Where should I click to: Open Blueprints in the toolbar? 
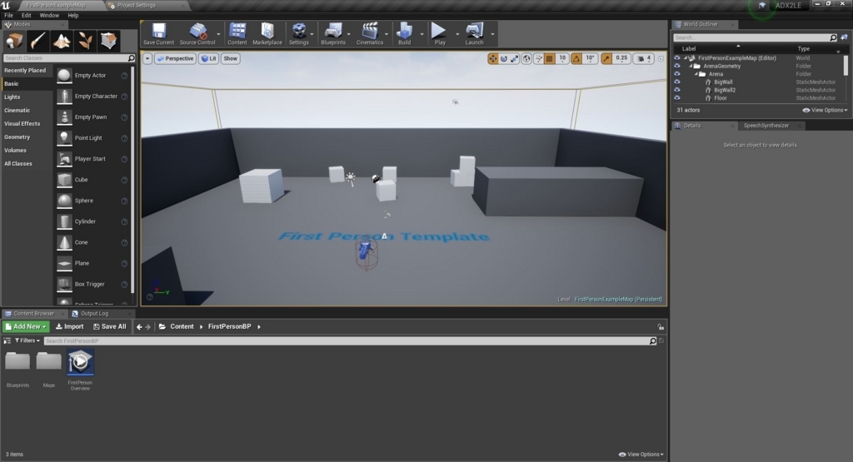[333, 33]
